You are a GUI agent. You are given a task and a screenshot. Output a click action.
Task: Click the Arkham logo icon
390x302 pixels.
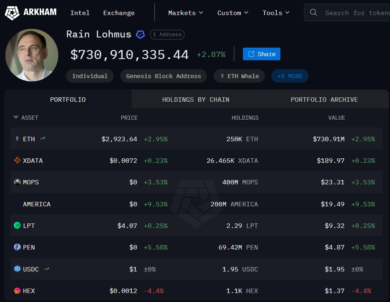[12, 13]
